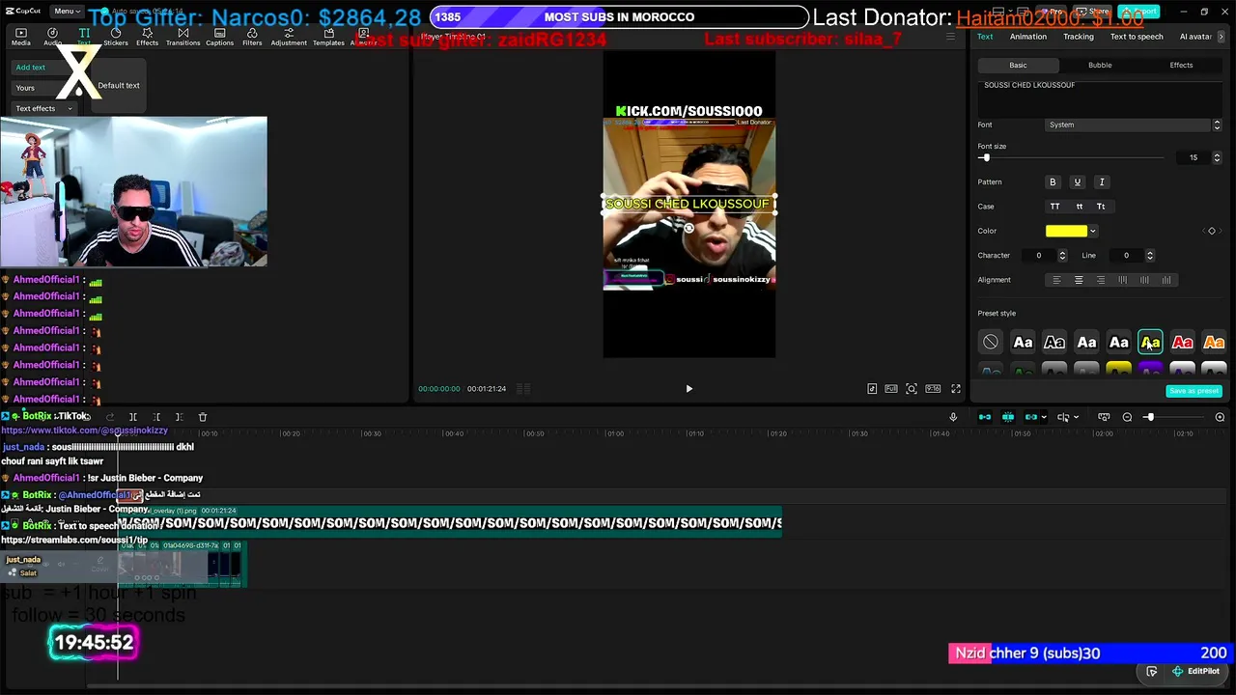This screenshot has height=695, width=1236.
Task: Select the Bubble sub-tab
Action: pos(1100,66)
